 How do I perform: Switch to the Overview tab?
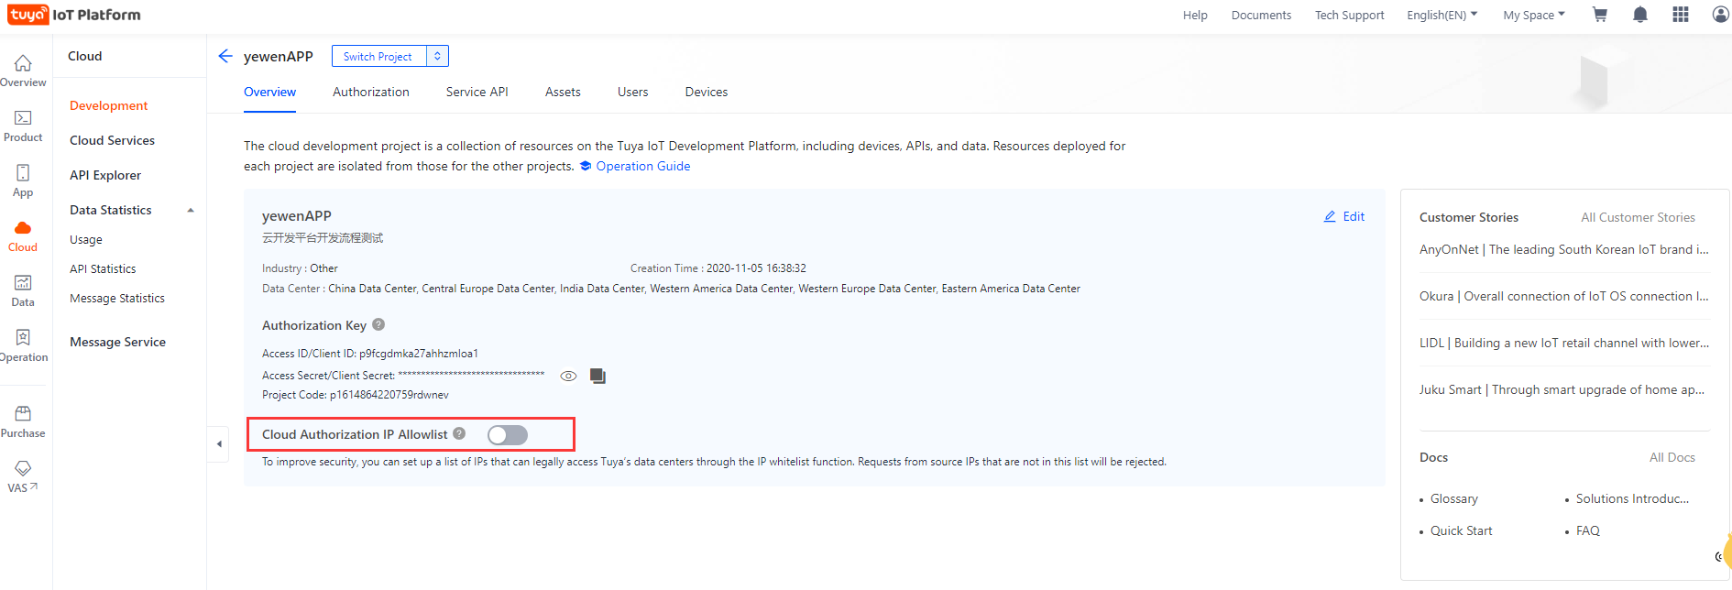[x=269, y=92]
